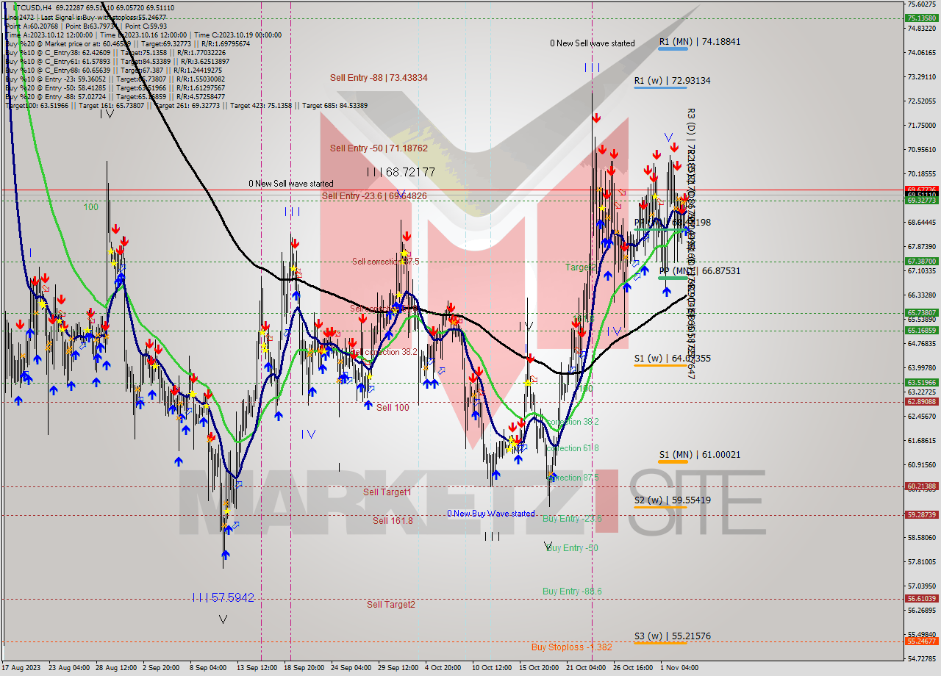Click the Buy %10 @ C_Entry61 line

coord(118,61)
